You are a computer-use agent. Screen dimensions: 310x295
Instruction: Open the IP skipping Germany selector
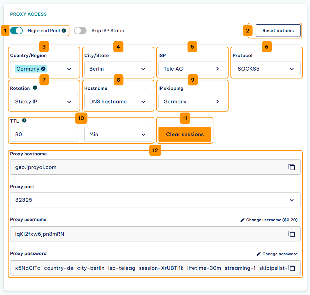[192, 101]
